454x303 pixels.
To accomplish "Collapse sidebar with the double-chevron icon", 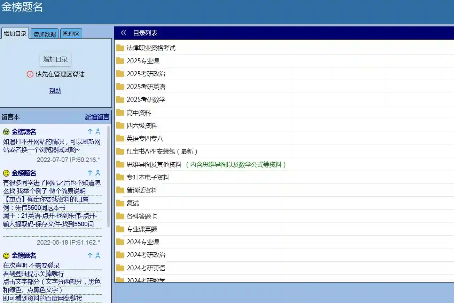I will (123, 33).
